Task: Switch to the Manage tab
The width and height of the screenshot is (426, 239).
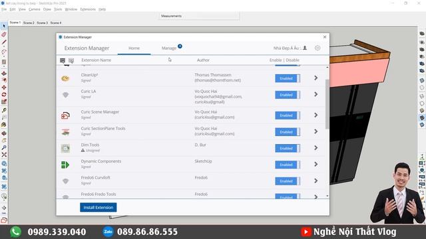Action: coord(169,48)
